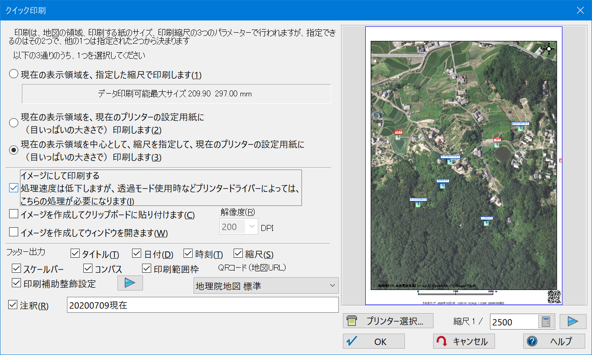The image size is (592, 355).
Task: Select radio option for specified scale print (1)
Action: pos(14,75)
